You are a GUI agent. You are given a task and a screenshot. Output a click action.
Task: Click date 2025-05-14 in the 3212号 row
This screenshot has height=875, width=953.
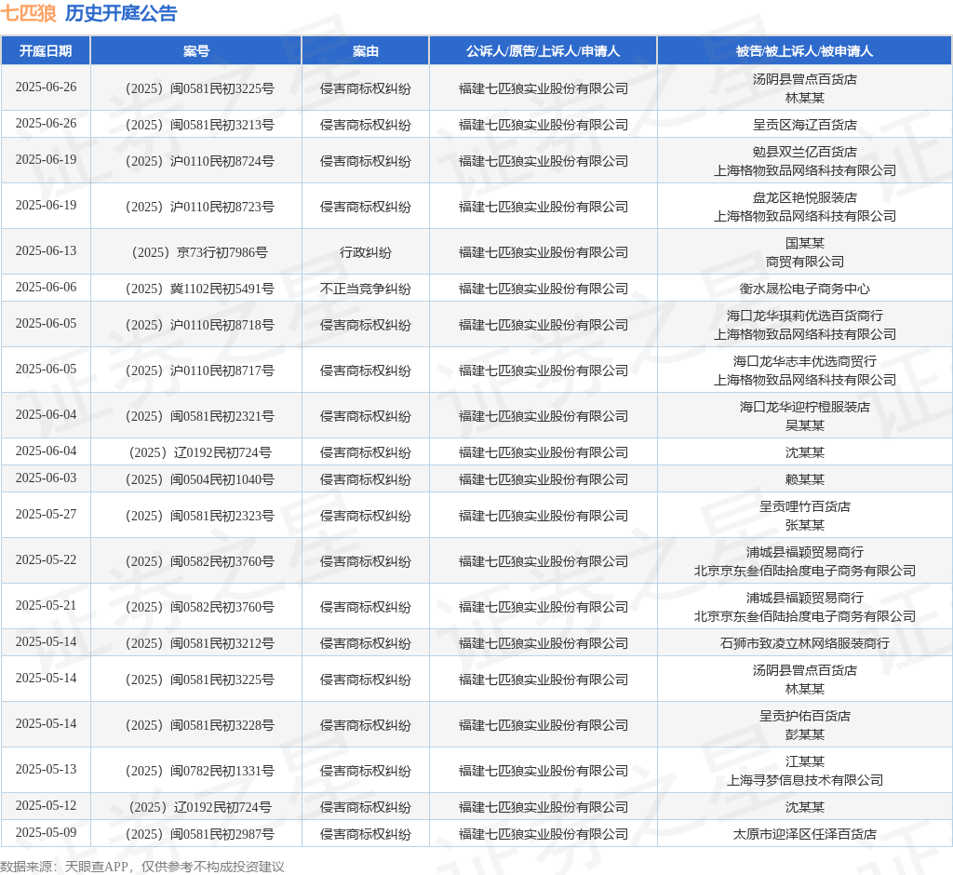point(47,641)
